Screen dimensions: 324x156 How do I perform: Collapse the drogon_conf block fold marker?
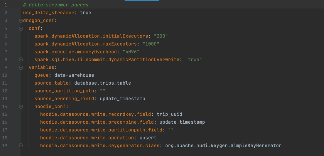coord(21,21)
